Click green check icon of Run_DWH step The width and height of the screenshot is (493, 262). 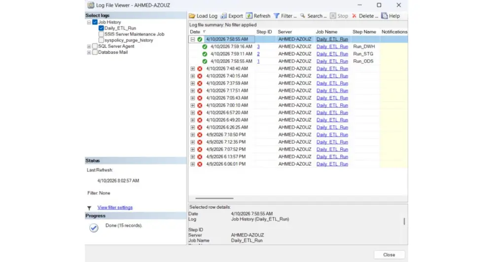(205, 46)
